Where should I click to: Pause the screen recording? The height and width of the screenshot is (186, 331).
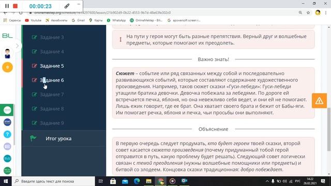click(x=7, y=6)
